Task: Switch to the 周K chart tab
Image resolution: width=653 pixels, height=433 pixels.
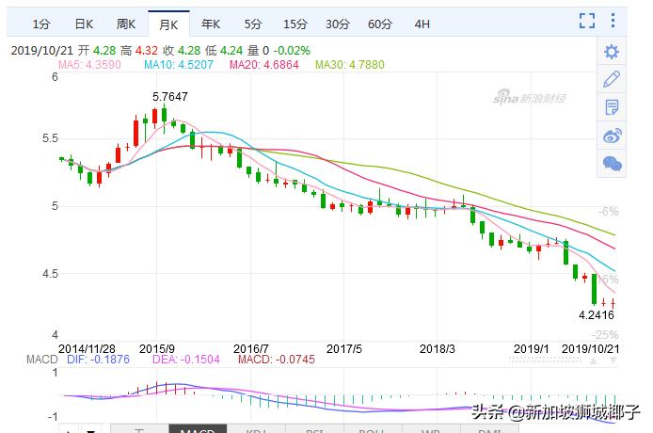Action: click(x=126, y=24)
